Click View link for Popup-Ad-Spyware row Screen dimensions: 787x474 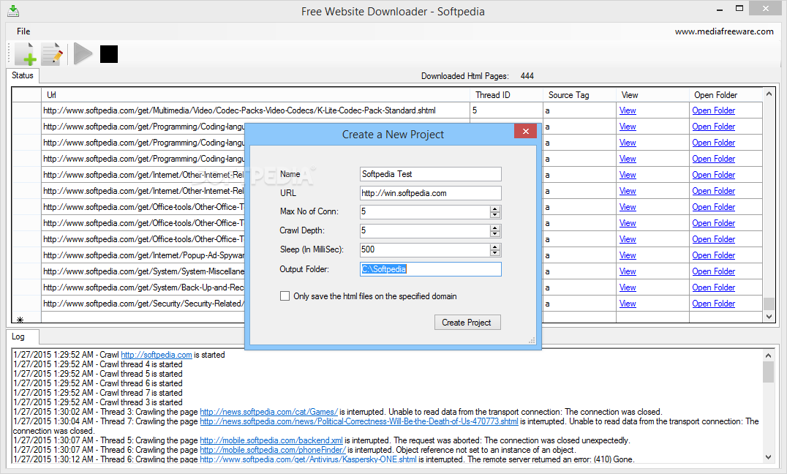(628, 255)
